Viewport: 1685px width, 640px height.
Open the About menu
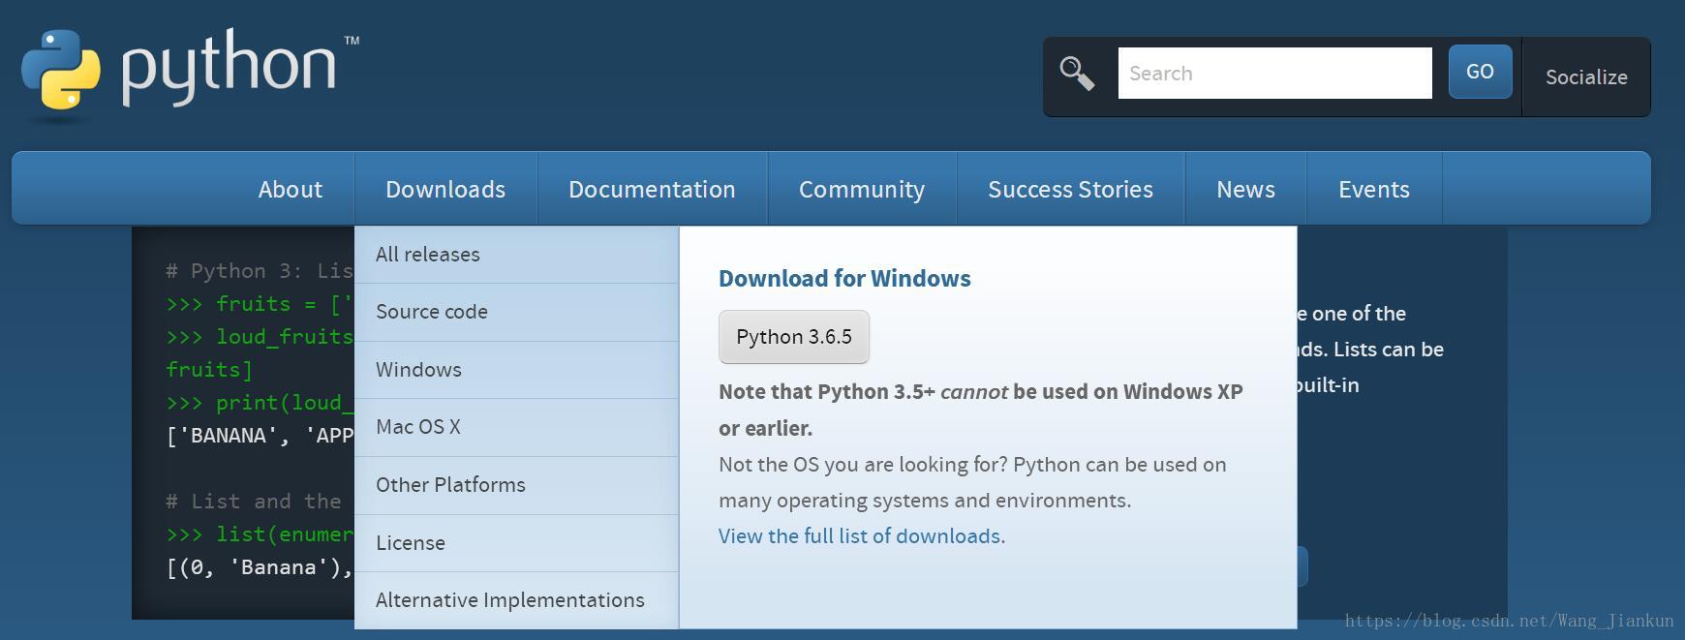coord(291,189)
